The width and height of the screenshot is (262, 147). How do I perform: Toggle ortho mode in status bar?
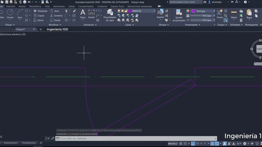(193, 143)
